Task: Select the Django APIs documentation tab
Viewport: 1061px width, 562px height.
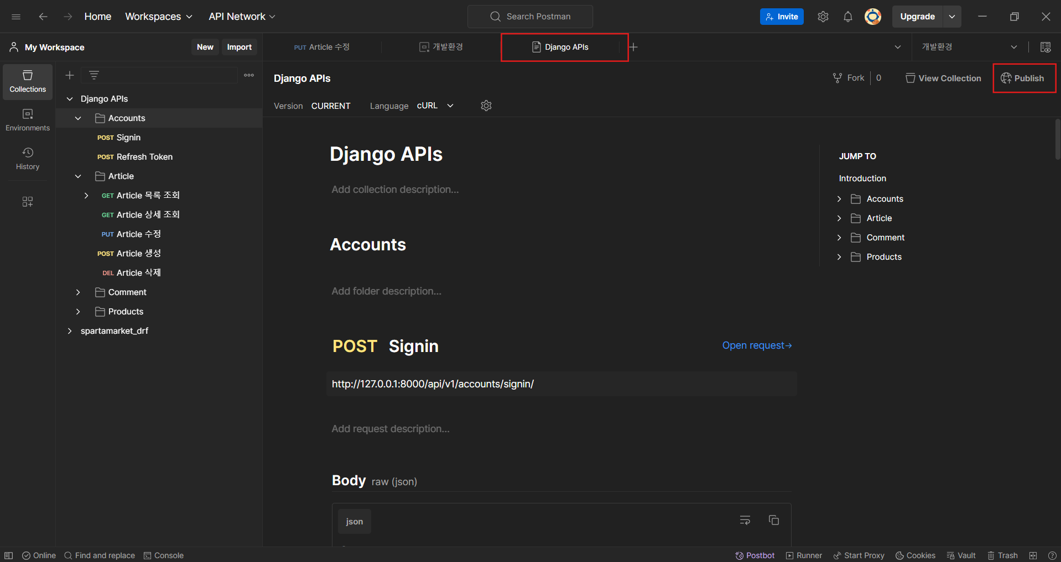Action: [x=565, y=47]
